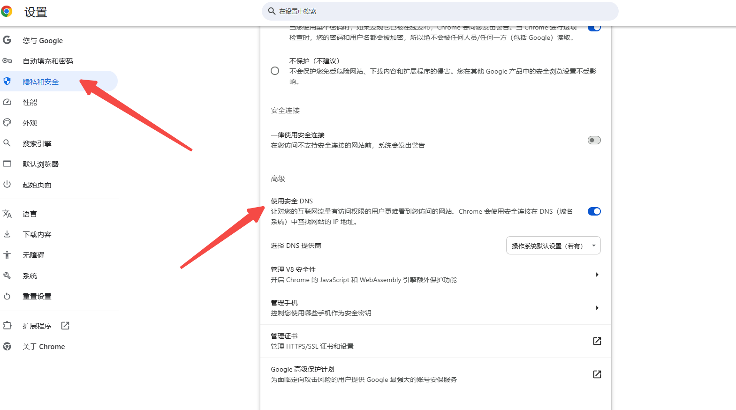Expand 管理手机 arrow
Image resolution: width=736 pixels, height=410 pixels.
tap(597, 308)
